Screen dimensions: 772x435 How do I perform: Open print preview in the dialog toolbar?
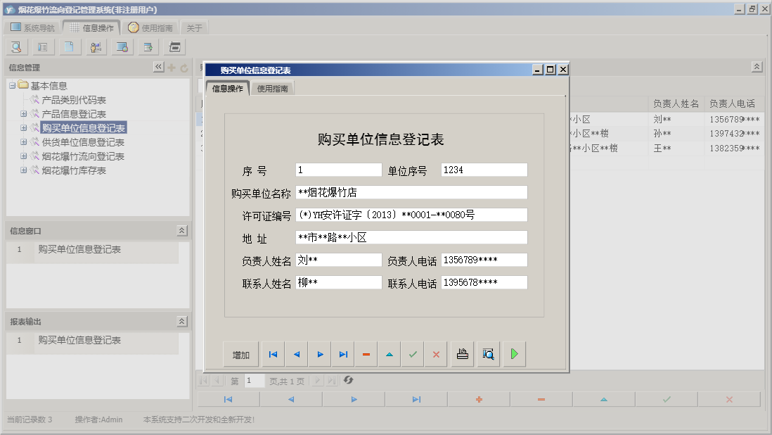click(x=488, y=354)
